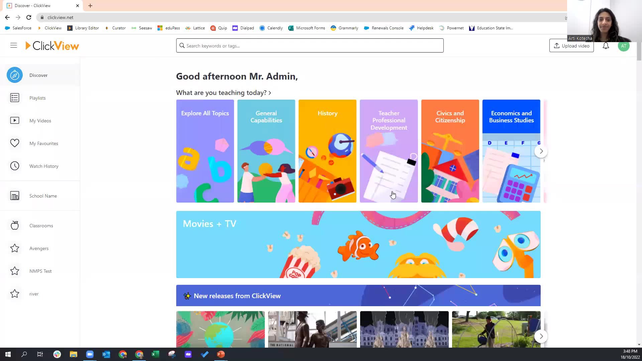Open the AT account avatar menu

coord(624,46)
